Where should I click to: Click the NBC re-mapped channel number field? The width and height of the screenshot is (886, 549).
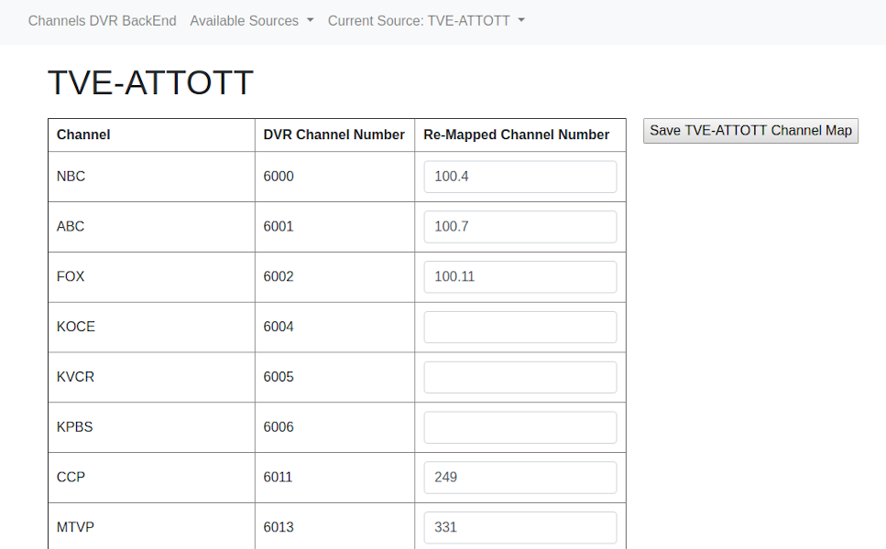pyautogui.click(x=520, y=177)
